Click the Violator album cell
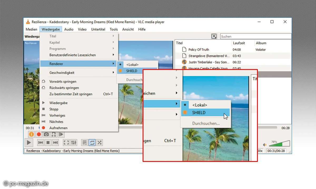The height and width of the screenshot is (189, 316). click(x=260, y=49)
